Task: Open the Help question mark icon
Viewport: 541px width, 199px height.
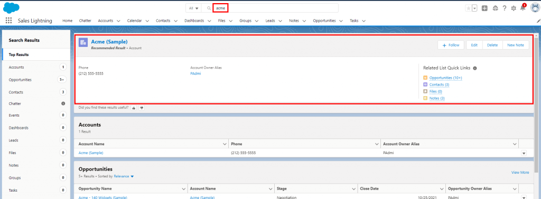Action: pos(505,8)
